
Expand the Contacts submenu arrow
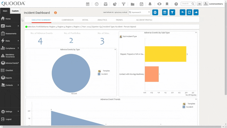18,85
